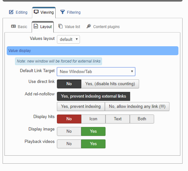Click the Layout page icon
The height and width of the screenshot is (171, 188).
click(36, 26)
